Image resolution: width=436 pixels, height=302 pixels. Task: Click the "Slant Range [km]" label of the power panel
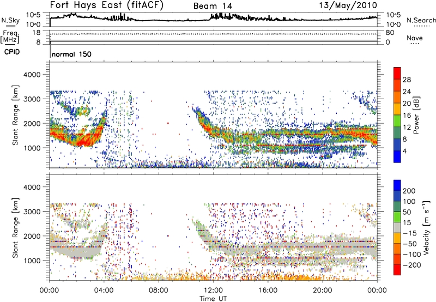15,115
